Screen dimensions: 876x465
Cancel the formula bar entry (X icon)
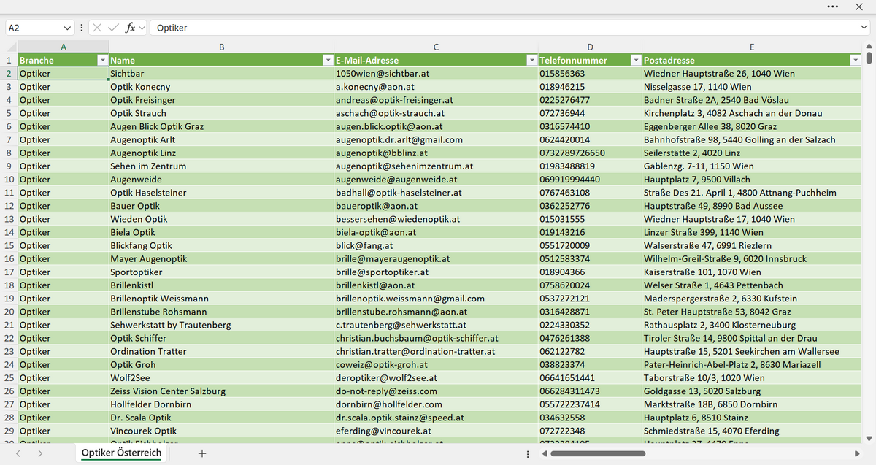98,28
